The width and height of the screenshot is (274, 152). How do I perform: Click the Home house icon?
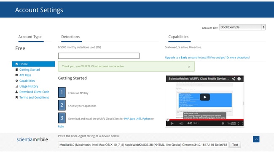16,64
